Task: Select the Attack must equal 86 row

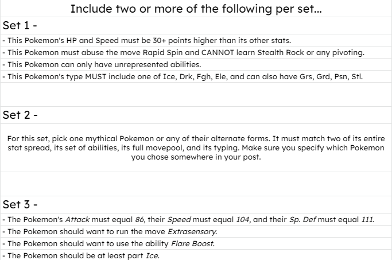Action: (x=196, y=219)
